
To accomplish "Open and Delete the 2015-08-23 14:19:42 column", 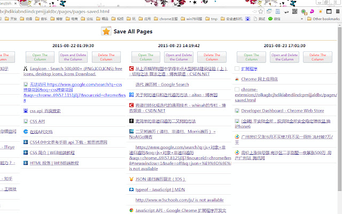I will pyautogui.click(x=178, y=57).
